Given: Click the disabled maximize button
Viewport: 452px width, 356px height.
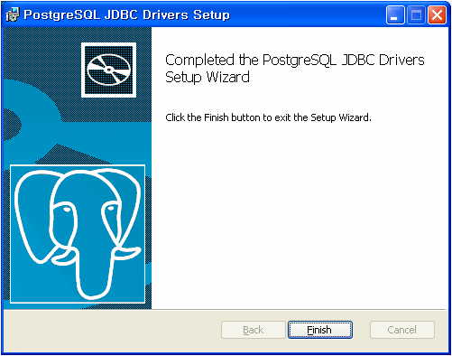Looking at the screenshot, I should pos(416,14).
